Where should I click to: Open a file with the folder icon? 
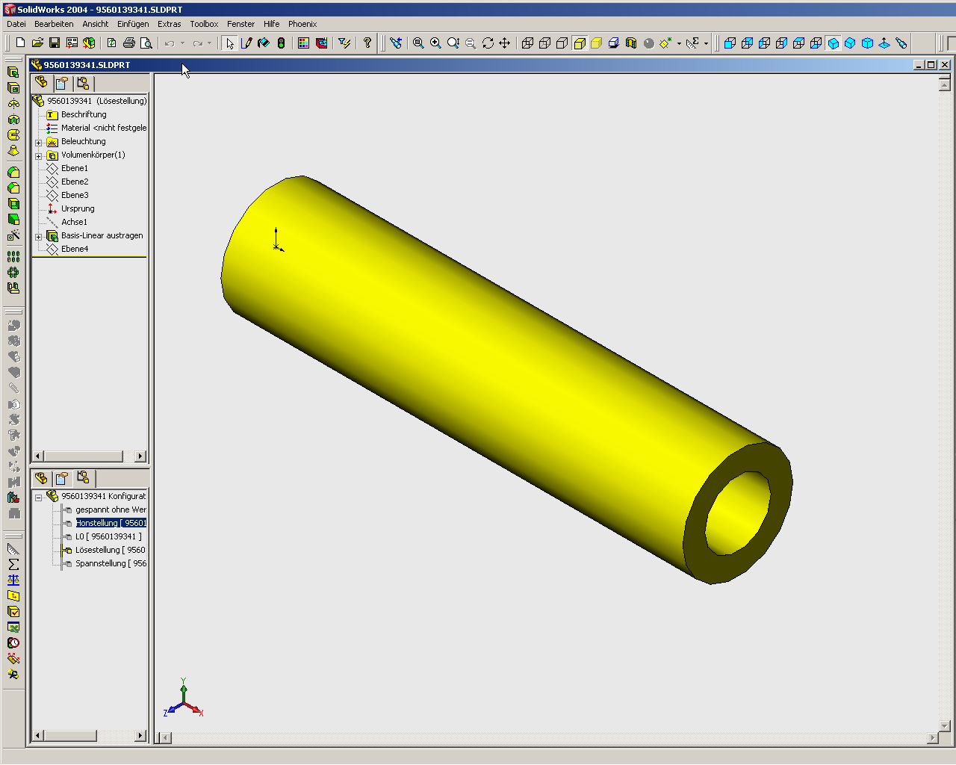[x=37, y=43]
